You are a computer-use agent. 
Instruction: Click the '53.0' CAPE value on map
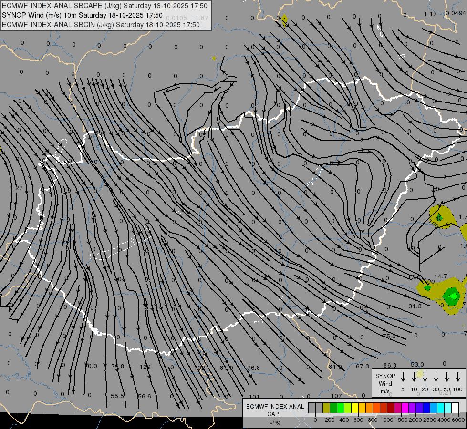click(417, 364)
